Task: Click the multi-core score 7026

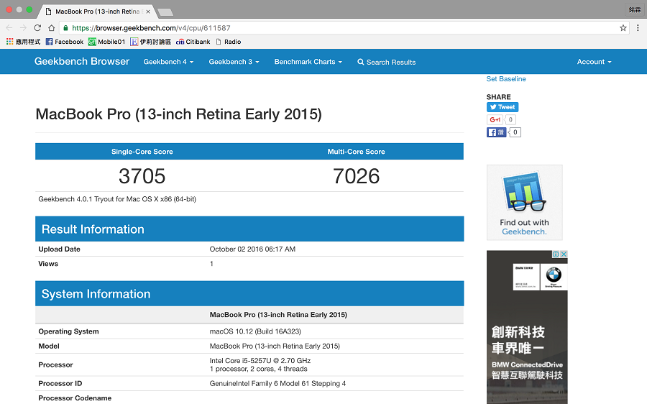Action: tap(356, 176)
